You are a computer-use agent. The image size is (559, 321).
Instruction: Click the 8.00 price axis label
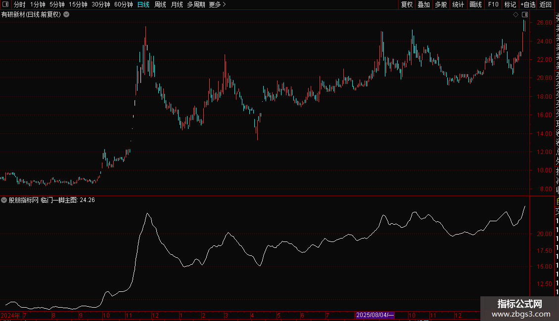546,189
